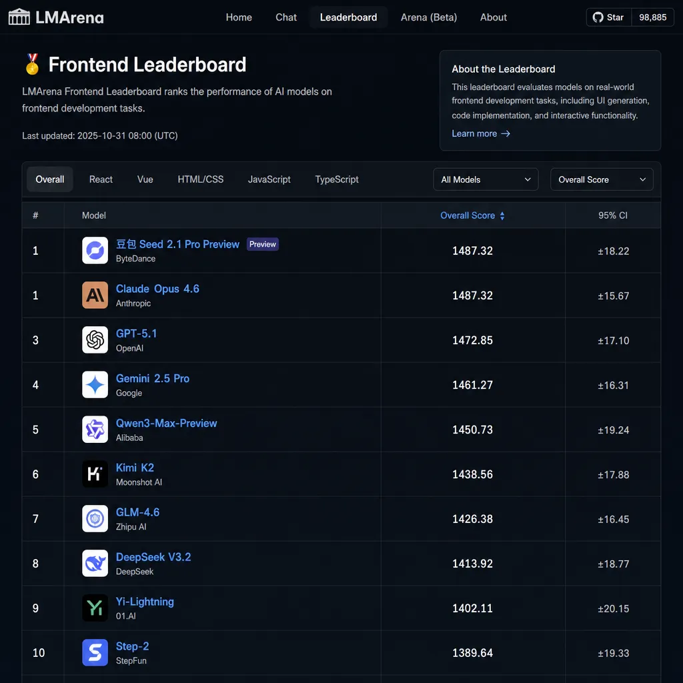The width and height of the screenshot is (683, 683).
Task: Open the All Models dropdown
Action: click(x=486, y=179)
